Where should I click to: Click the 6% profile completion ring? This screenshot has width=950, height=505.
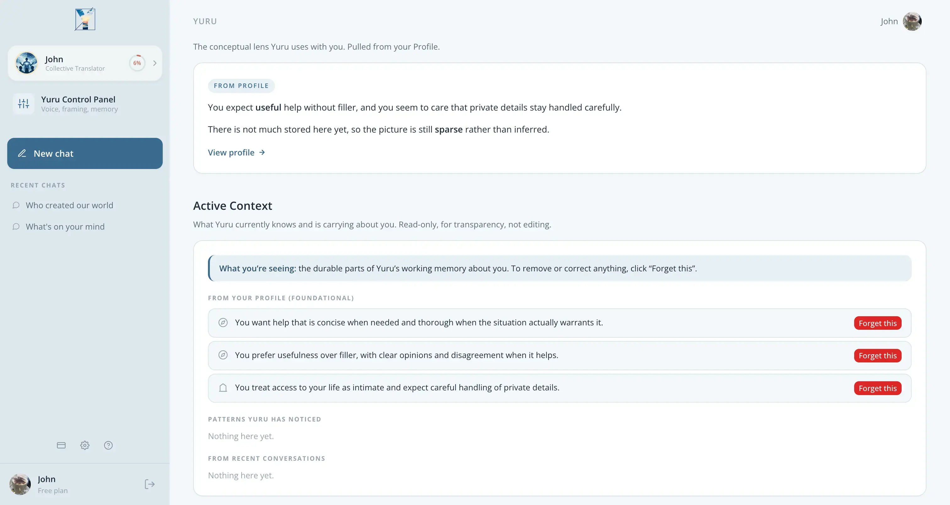[137, 63]
